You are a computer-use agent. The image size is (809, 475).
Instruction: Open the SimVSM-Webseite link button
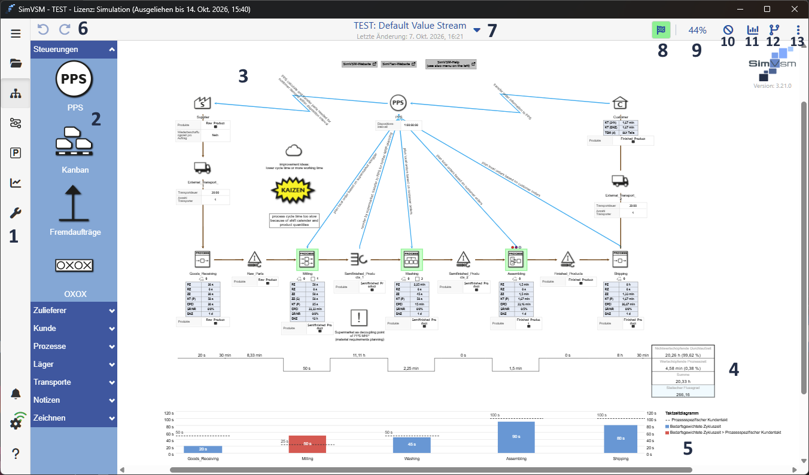point(359,64)
